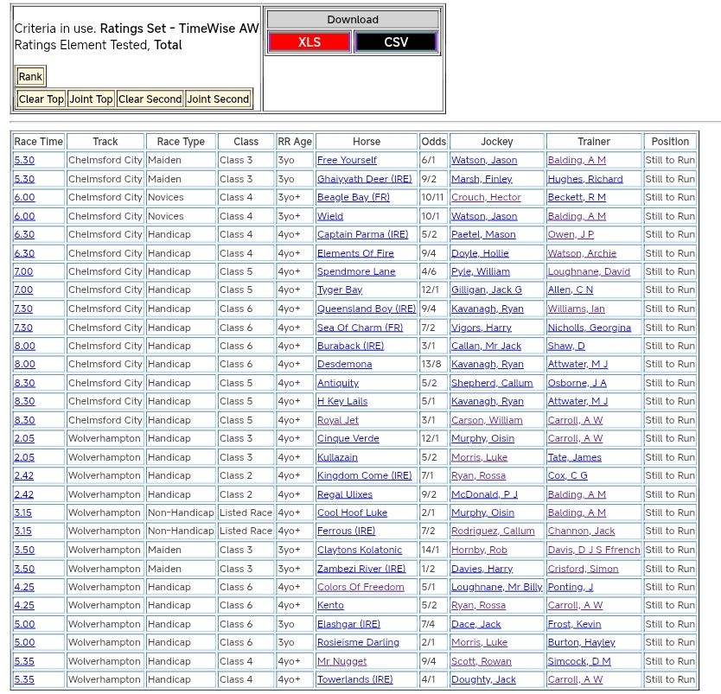The width and height of the screenshot is (721, 694).
Task: Open jockey Scott, Rowan link
Action: (482, 661)
